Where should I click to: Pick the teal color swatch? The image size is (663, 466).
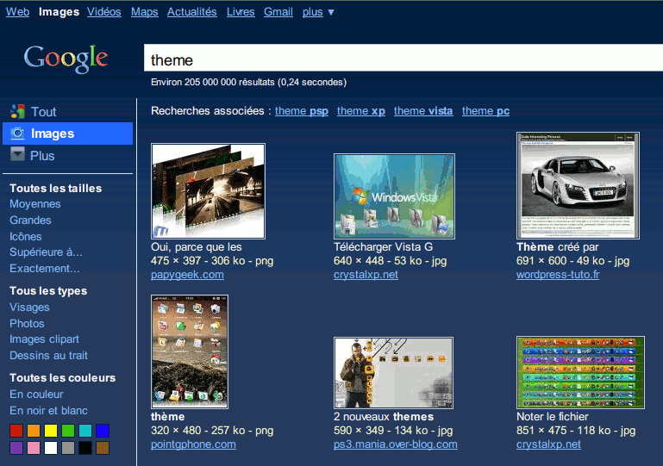[x=85, y=431]
